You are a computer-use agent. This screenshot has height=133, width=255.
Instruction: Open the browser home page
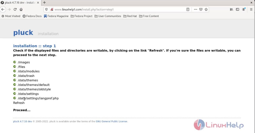21,9
